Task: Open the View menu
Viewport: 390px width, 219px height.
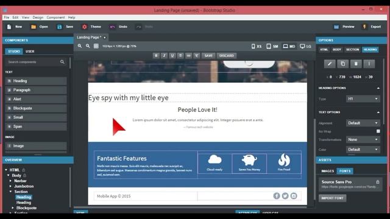Action: [x=26, y=18]
